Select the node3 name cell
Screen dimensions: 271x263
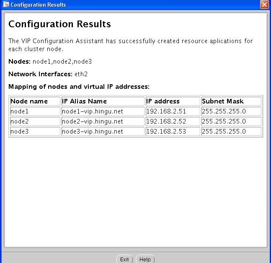click(35, 131)
